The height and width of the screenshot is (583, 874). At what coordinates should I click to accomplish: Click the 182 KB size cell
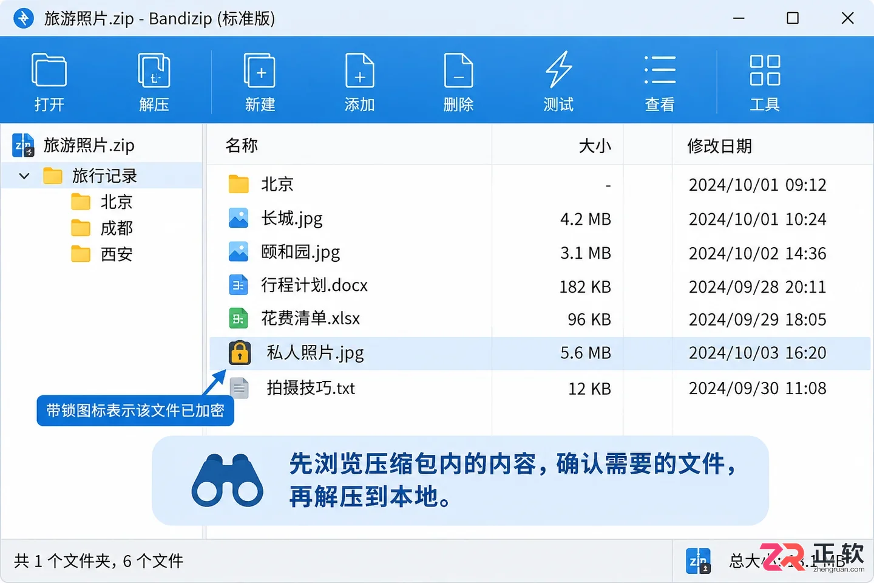click(x=585, y=287)
